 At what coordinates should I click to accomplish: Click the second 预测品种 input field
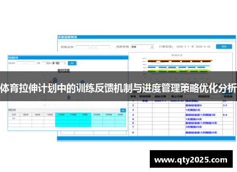point(103,47)
